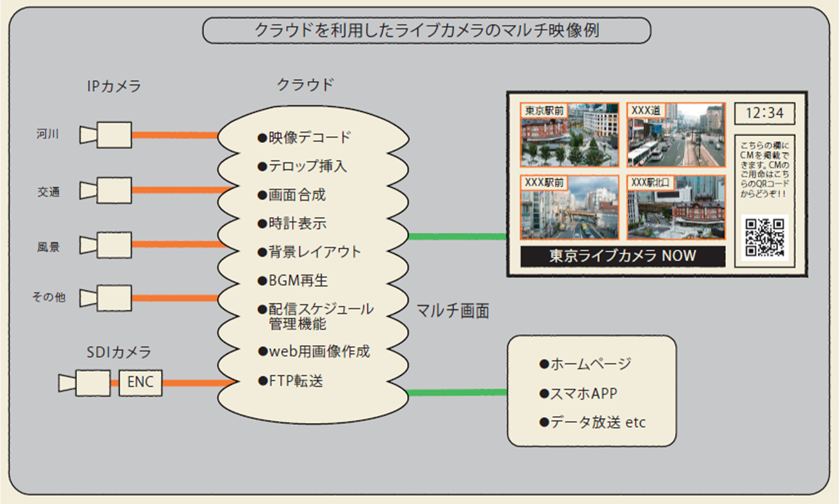Click the 時計表示 item
Image resolution: width=840 pixels, height=504 pixels.
point(291,224)
